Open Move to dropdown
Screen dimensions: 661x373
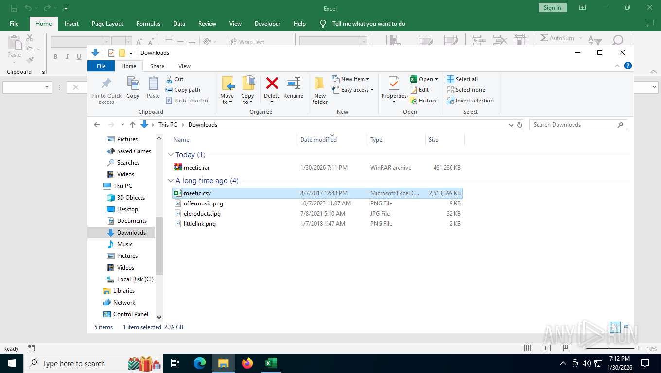click(227, 99)
